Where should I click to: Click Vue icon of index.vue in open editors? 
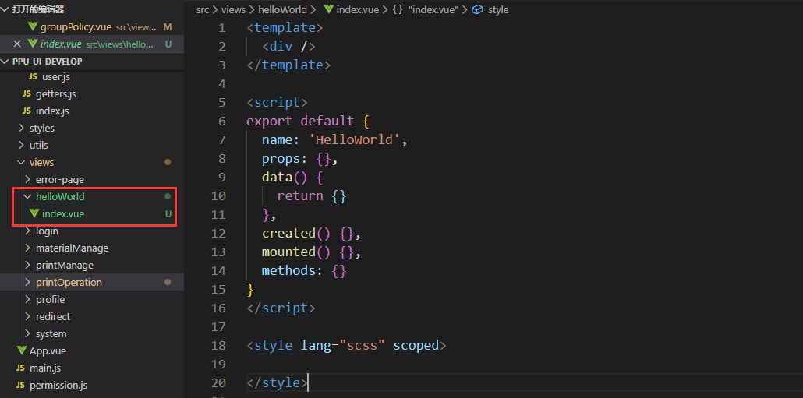(34, 44)
